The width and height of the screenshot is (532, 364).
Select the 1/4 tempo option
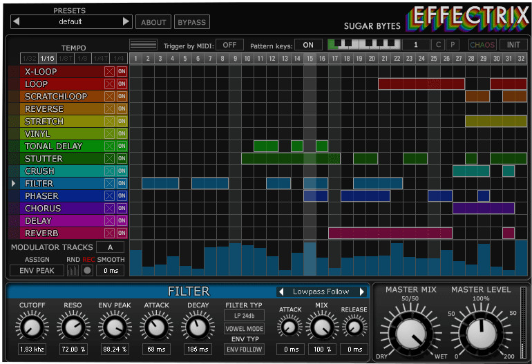tap(118, 58)
